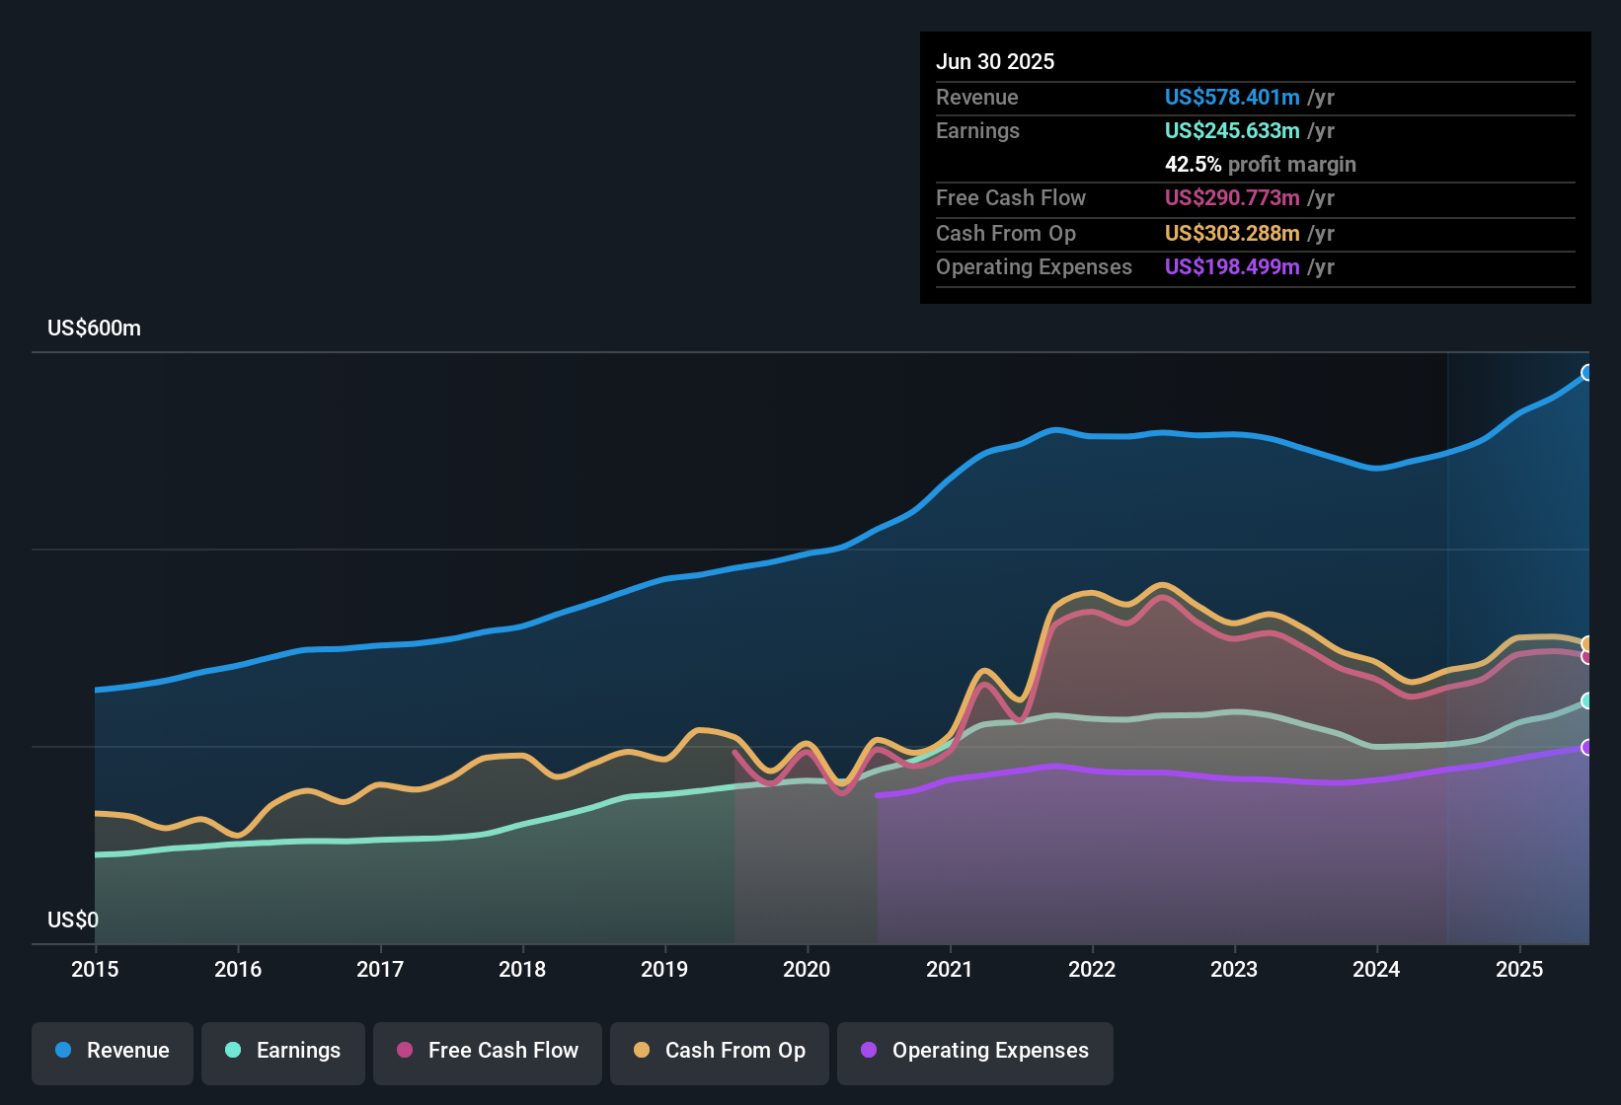Toggle the Free Cash Flow legend button
Screen dimensions: 1621x1105
[488, 1053]
